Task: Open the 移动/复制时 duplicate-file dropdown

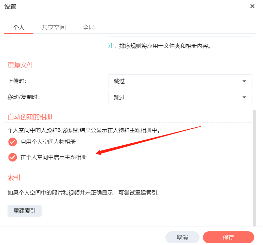Action: point(180,97)
